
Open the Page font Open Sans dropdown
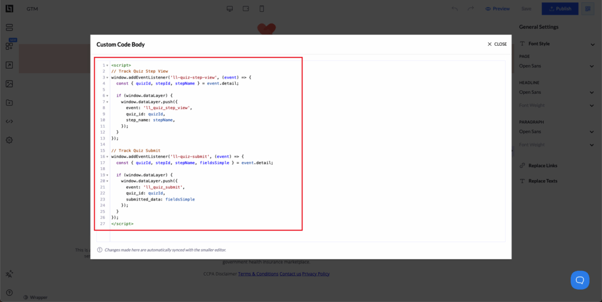tap(556, 66)
